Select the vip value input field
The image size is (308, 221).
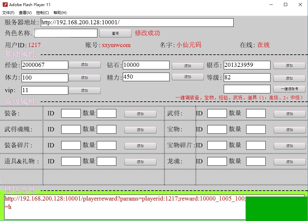click(45, 91)
